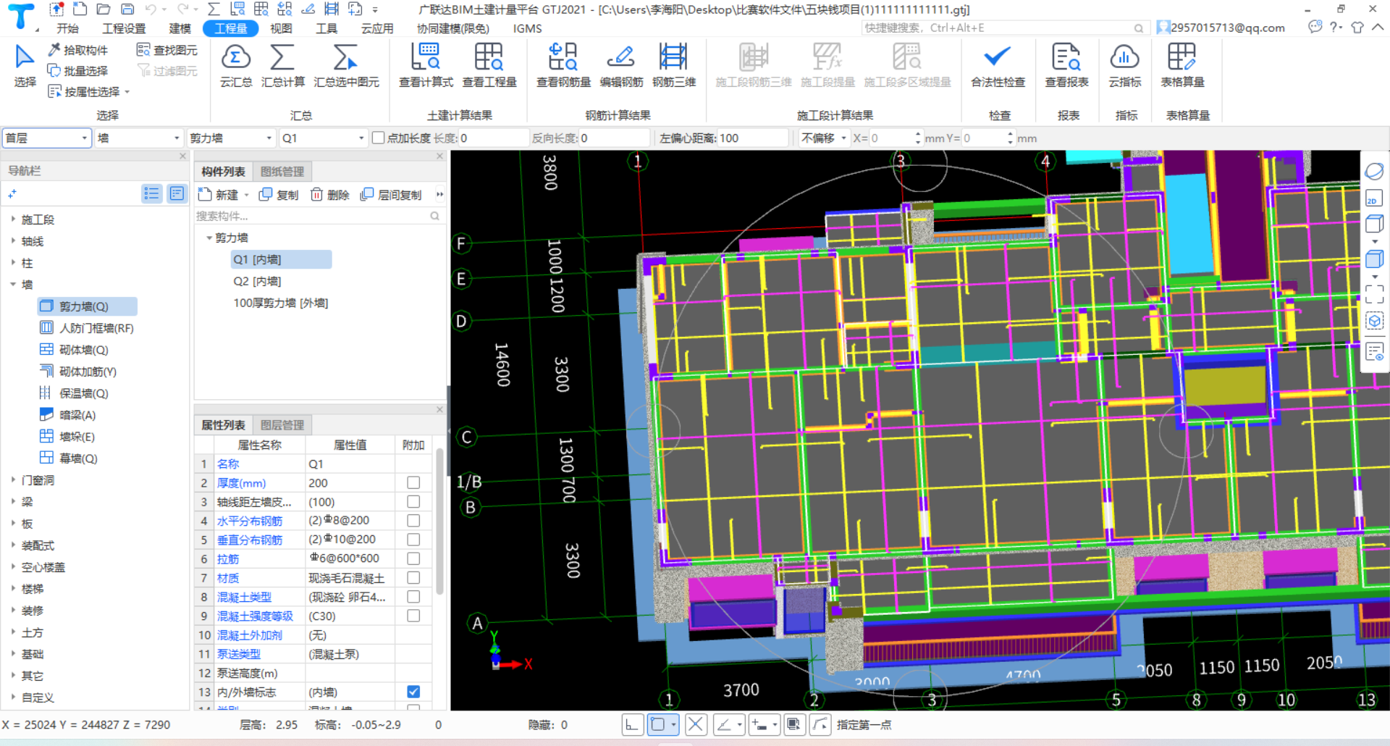The image size is (1390, 746).
Task: Check 附加 box for 混凝土类型 row
Action: coord(413,597)
